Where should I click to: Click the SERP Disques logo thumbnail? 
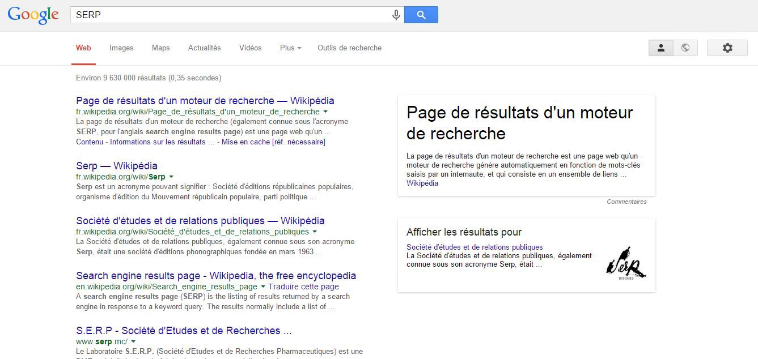click(x=626, y=263)
